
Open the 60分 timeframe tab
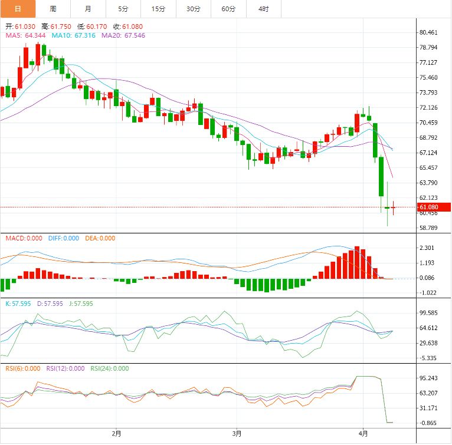tap(228, 9)
